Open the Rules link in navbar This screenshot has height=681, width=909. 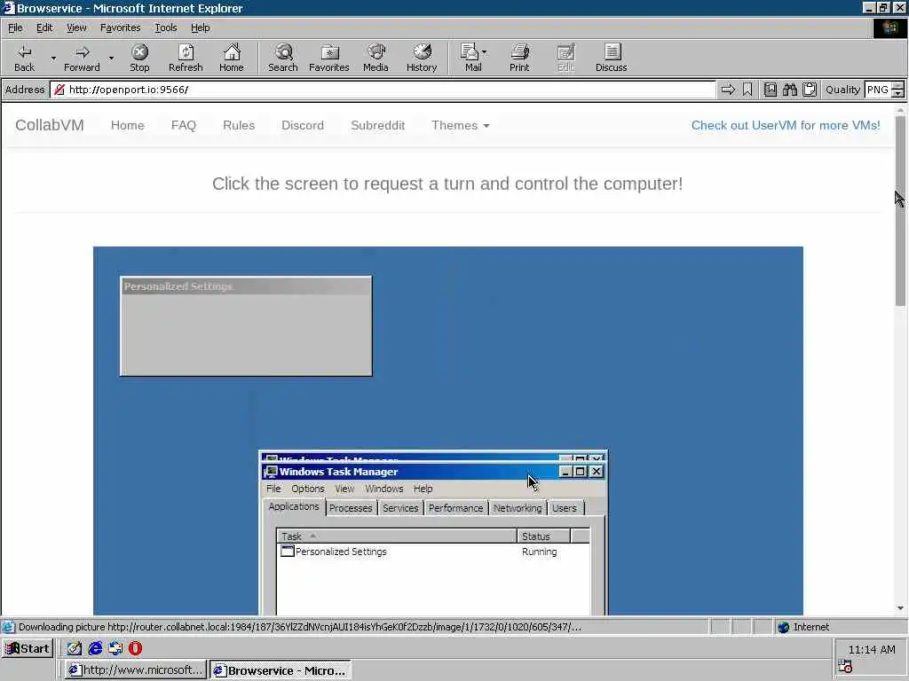239,125
